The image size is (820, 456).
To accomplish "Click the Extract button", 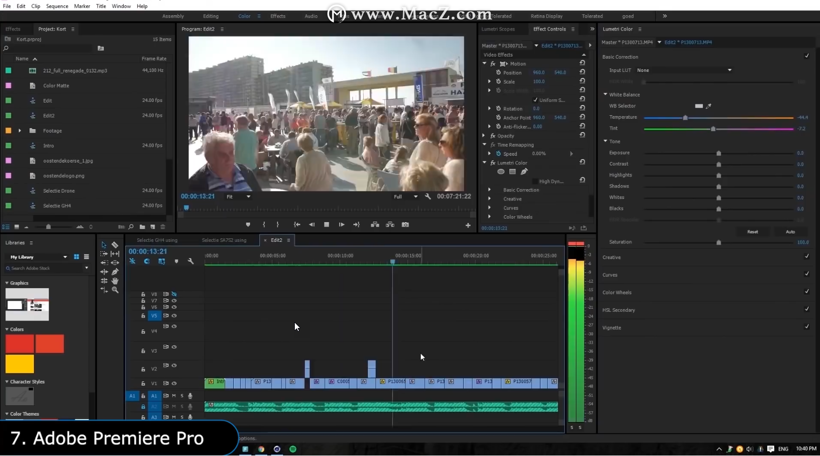I will tap(390, 225).
